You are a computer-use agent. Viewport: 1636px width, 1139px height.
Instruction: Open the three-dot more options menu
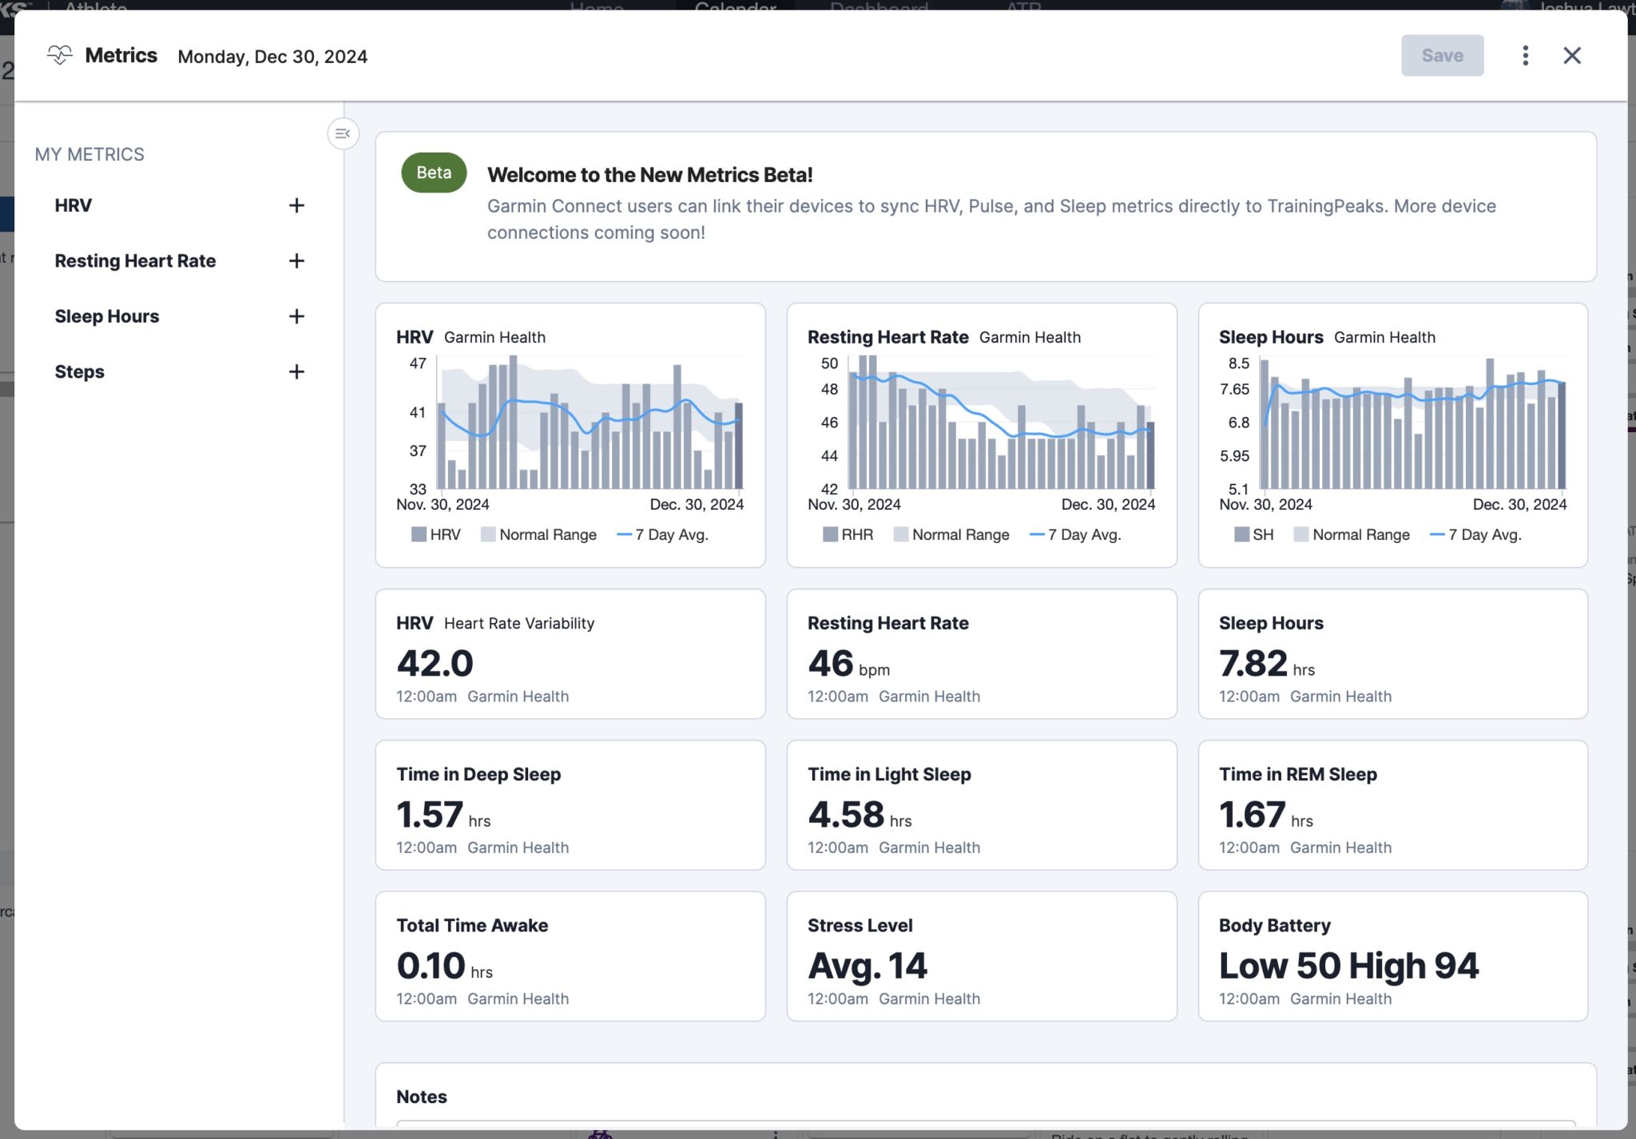(1525, 55)
